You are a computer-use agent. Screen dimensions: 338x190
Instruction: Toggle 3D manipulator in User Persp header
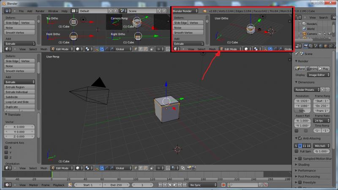click(x=97, y=168)
